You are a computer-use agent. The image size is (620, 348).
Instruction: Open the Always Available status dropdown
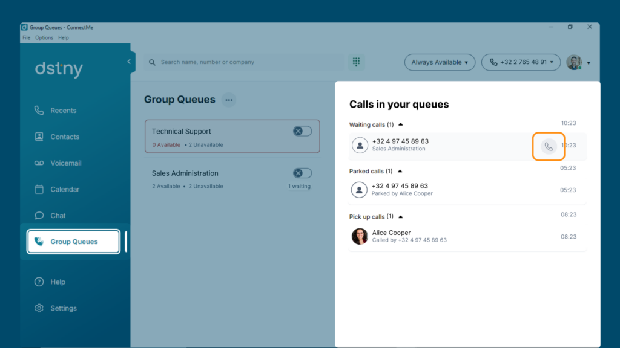(440, 62)
